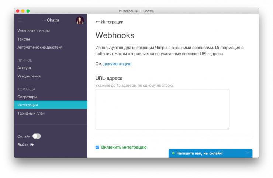Toggle the Онлайн status switch
273x178 pixels.
(x=37, y=136)
